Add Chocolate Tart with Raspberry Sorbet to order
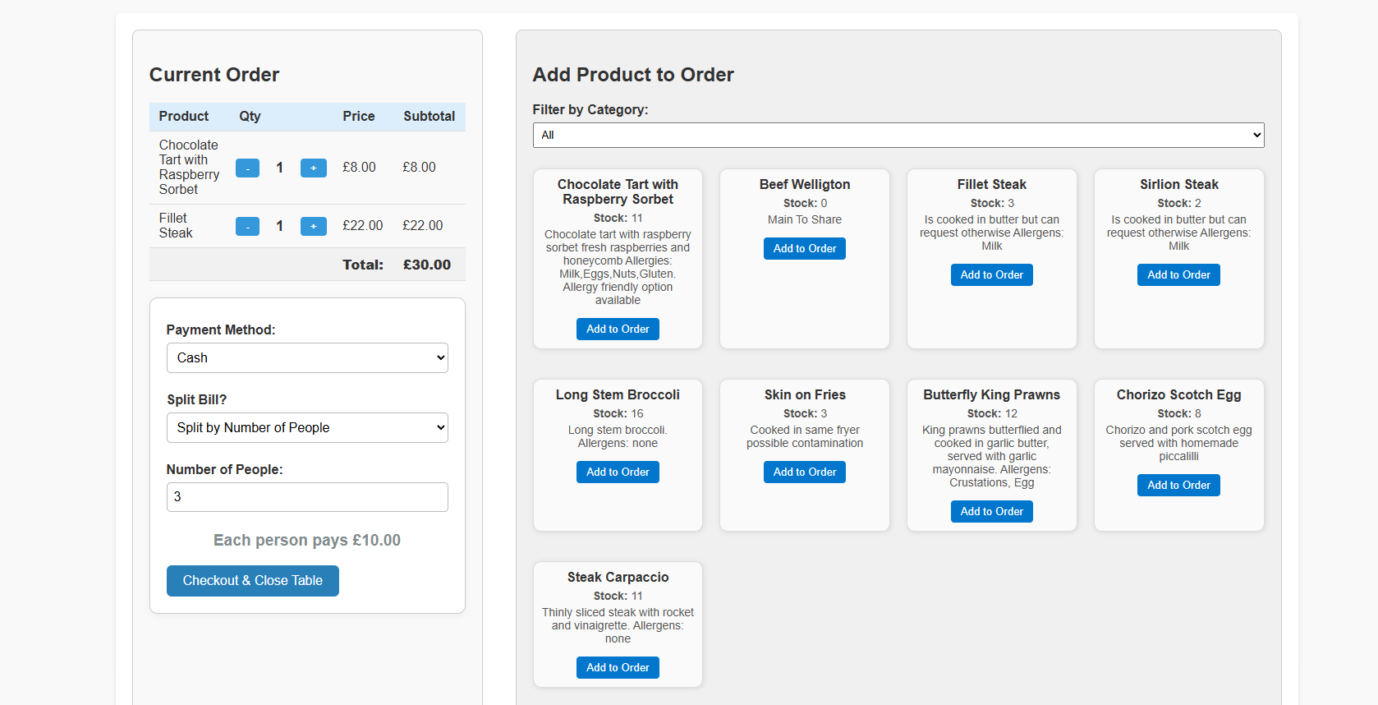The height and width of the screenshot is (705, 1378). point(618,329)
